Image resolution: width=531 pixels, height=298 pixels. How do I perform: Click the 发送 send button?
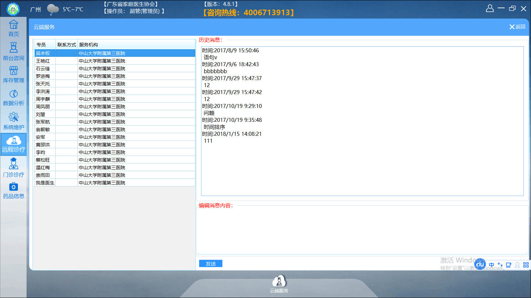pyautogui.click(x=211, y=264)
